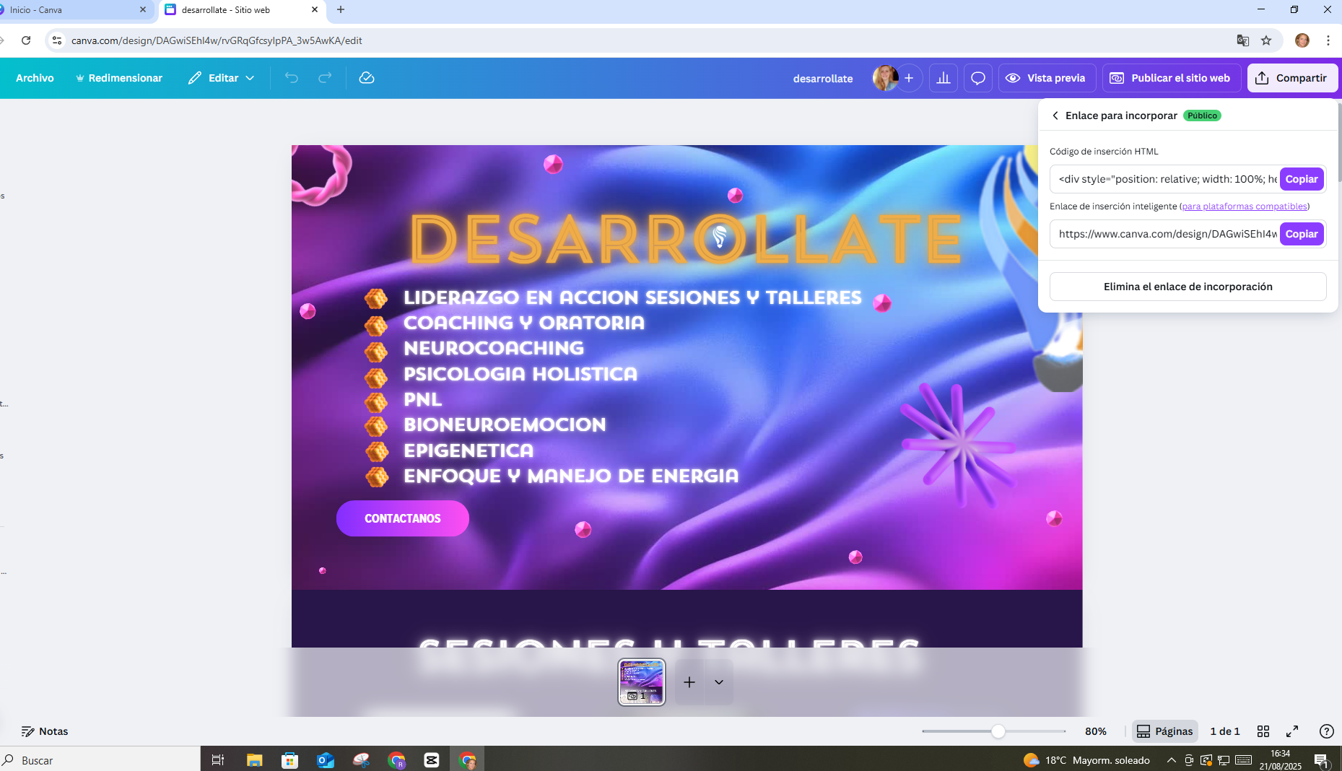The width and height of the screenshot is (1342, 771).
Task: Click the cloud save status icon
Action: point(367,78)
